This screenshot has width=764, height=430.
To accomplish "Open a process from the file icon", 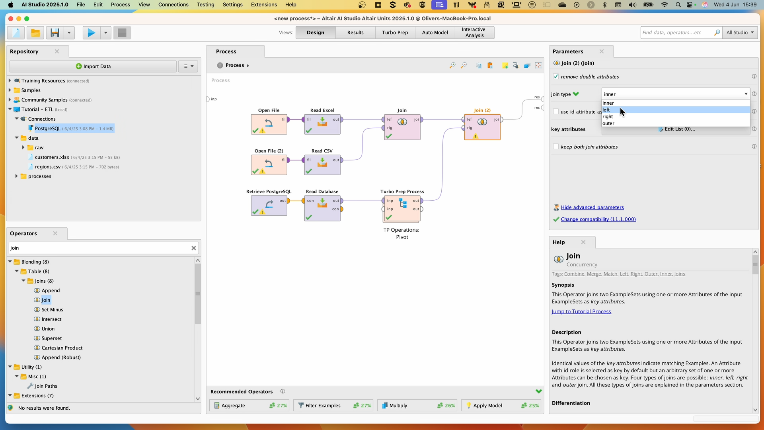I will click(35, 33).
